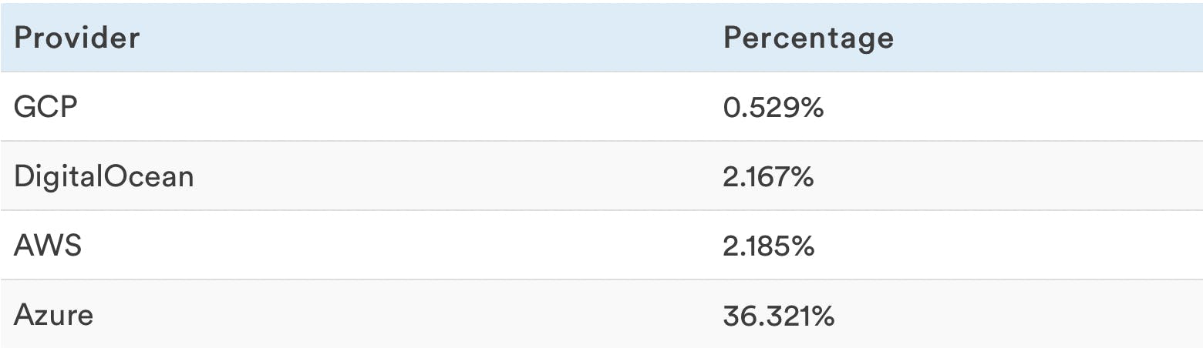Click empty area between Azure and 36.321%
The image size is (1203, 348).
[x=409, y=315]
